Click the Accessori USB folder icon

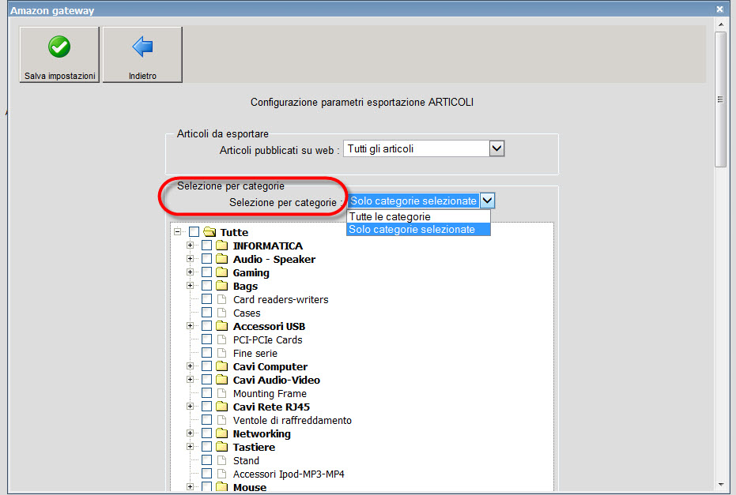[221, 326]
